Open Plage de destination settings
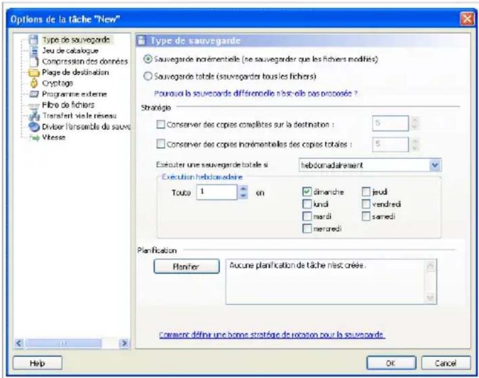Screen dimensions: 479x378 pyautogui.click(x=75, y=72)
